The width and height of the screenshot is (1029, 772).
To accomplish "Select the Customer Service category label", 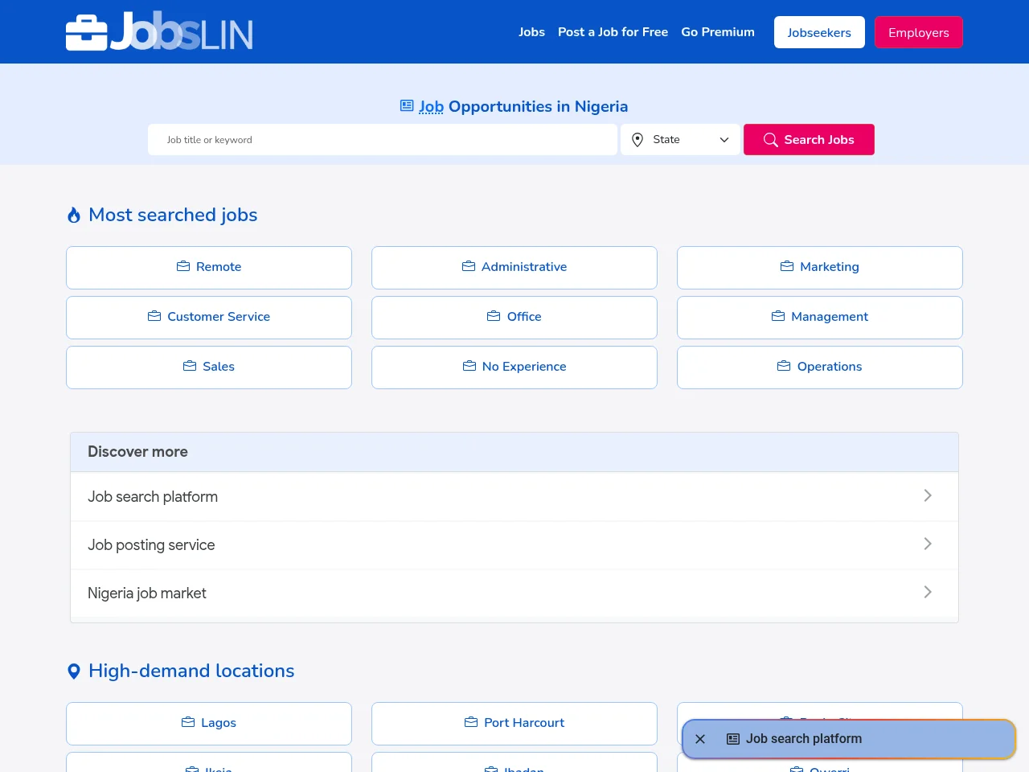I will 219,317.
